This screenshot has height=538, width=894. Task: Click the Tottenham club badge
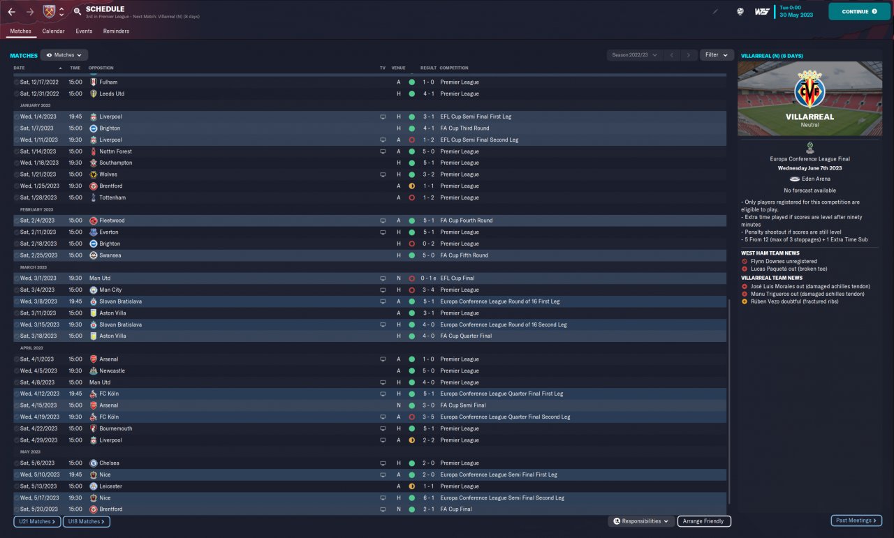(93, 197)
